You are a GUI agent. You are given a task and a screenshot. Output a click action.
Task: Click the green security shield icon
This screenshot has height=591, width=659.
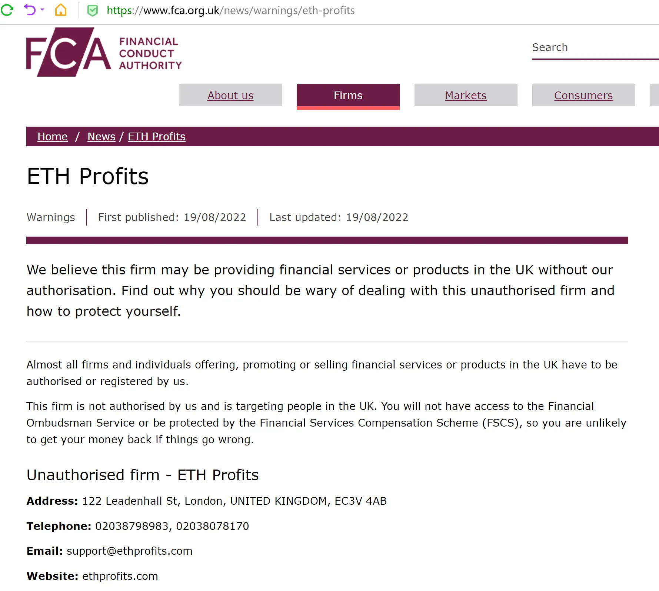coord(93,11)
